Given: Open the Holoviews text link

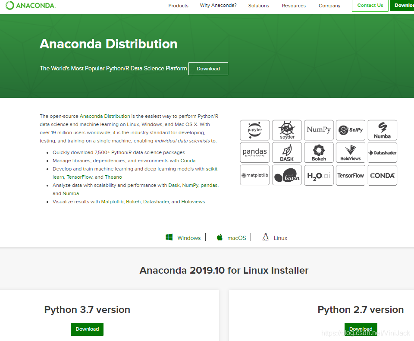Looking at the screenshot, I should coord(193,202).
